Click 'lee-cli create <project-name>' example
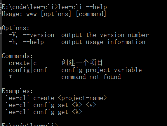The image size is (167, 126). pos(56,98)
